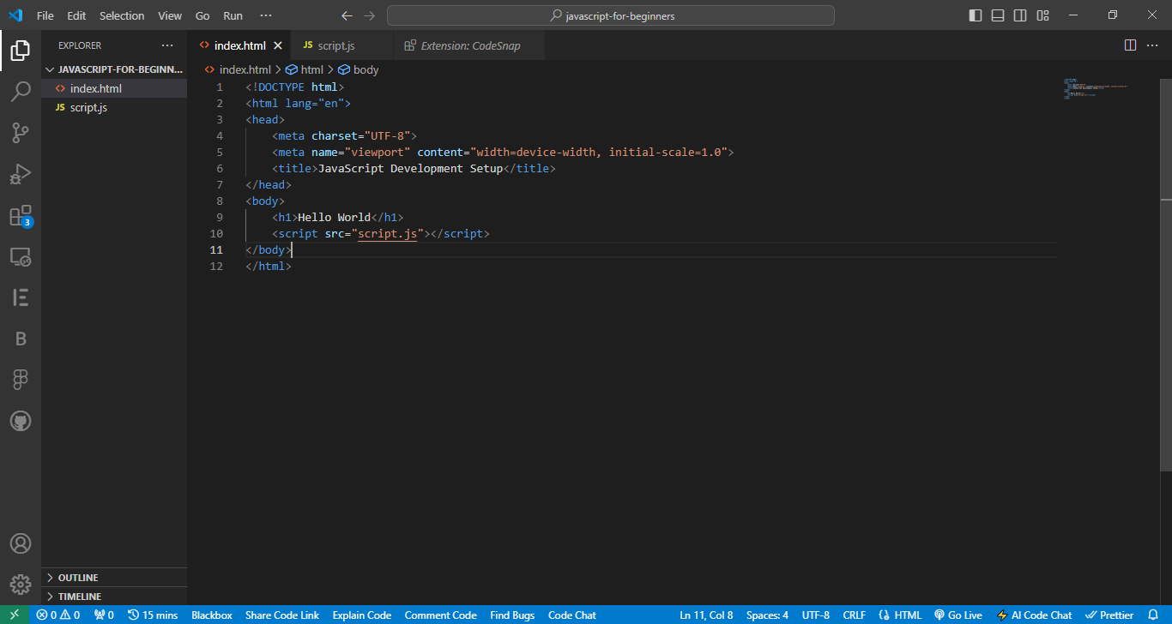Open errors and warnings status item

(58, 615)
